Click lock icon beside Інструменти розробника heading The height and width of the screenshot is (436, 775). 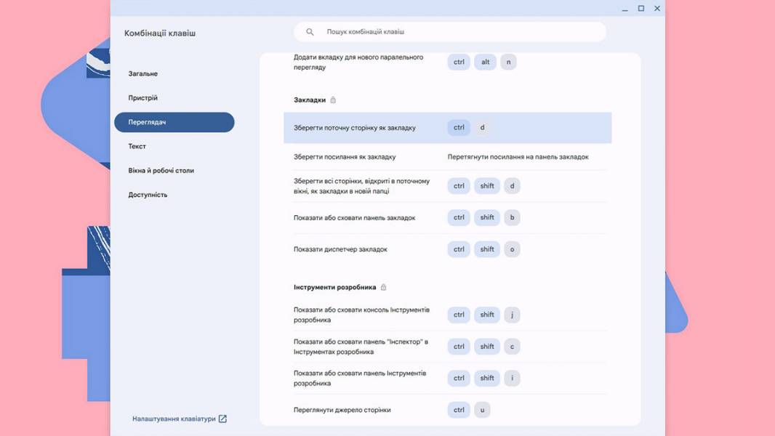click(x=384, y=287)
